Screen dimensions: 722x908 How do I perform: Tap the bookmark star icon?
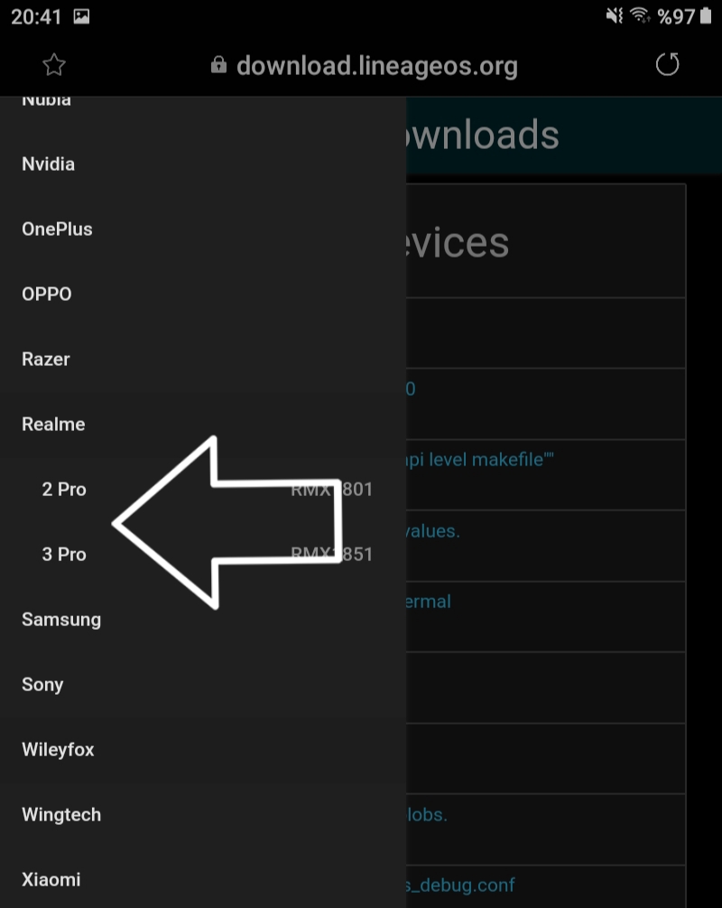pos(54,65)
